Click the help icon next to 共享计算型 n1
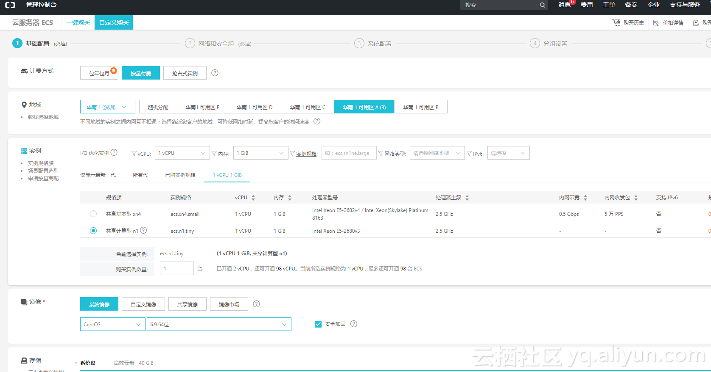This screenshot has height=372, width=711. pos(143,230)
